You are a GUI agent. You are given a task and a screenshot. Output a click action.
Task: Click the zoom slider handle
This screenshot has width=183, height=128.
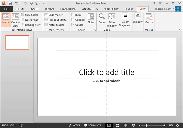point(146,125)
